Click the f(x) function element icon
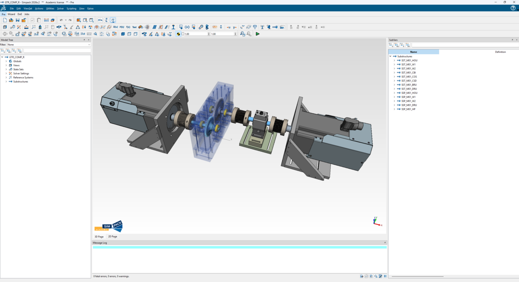The width and height of the screenshot is (519, 282). (128, 27)
